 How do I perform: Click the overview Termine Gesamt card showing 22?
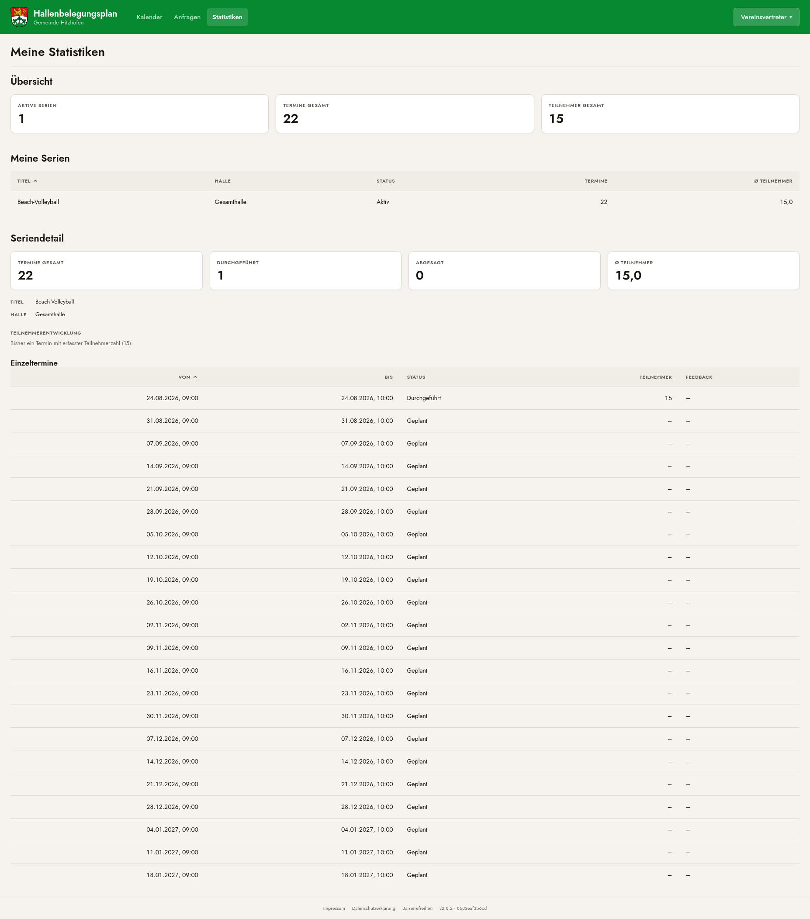(405, 114)
